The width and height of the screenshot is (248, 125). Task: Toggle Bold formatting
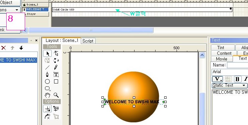237,79
